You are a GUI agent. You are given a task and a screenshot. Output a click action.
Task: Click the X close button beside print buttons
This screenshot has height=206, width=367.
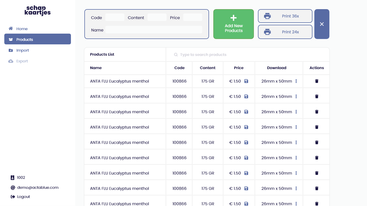coord(322,24)
